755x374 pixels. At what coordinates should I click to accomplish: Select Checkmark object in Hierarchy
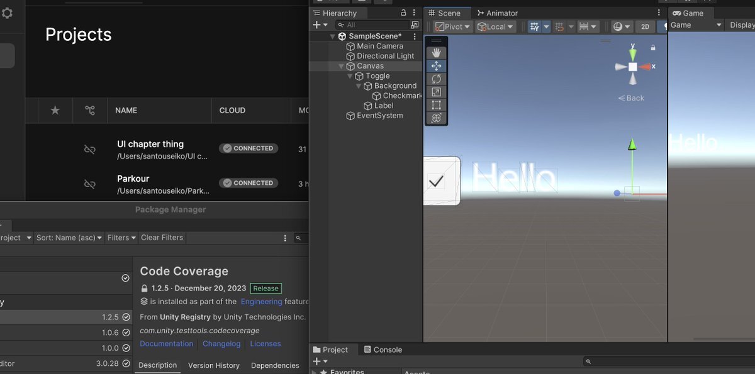point(397,96)
